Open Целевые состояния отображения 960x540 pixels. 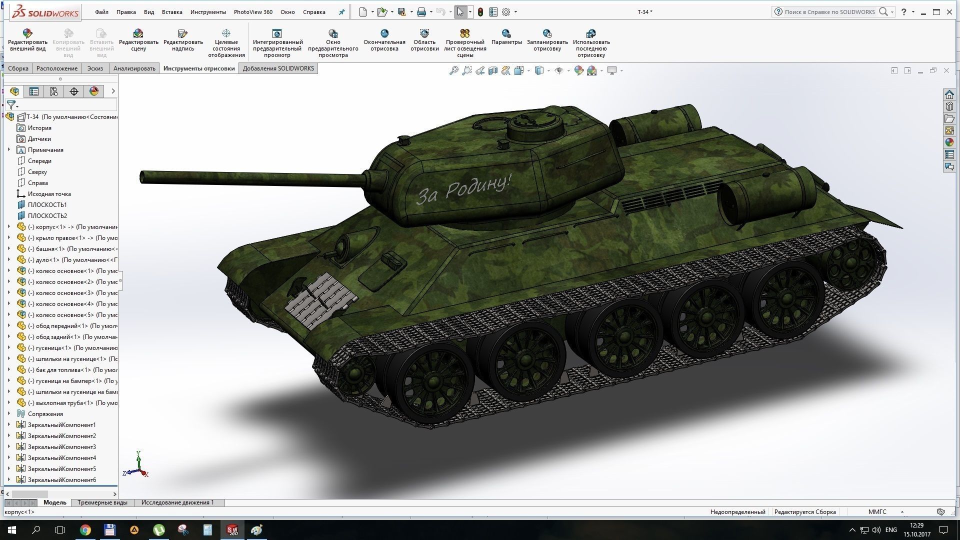[x=226, y=43]
